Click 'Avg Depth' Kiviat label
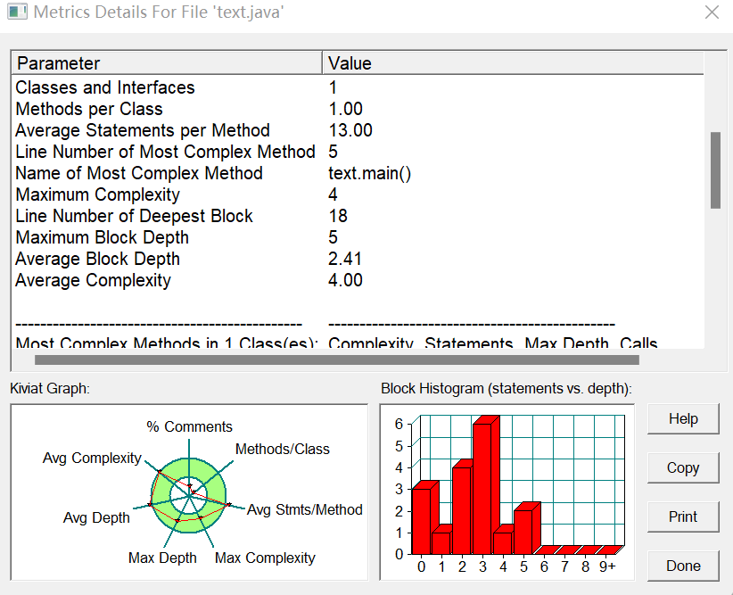The image size is (733, 595). 96,517
